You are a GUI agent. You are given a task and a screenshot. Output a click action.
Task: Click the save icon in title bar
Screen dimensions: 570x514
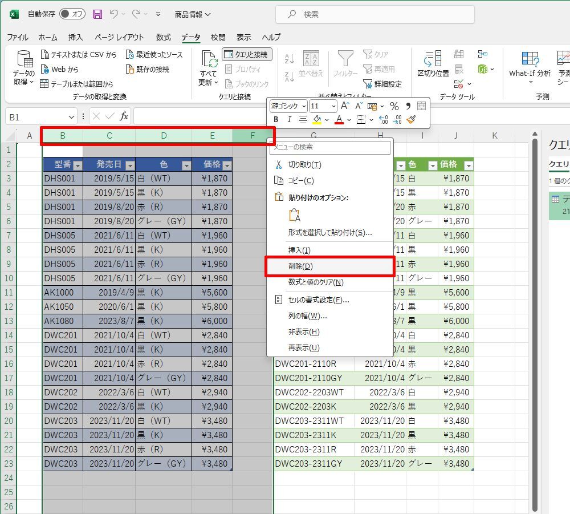(97, 14)
